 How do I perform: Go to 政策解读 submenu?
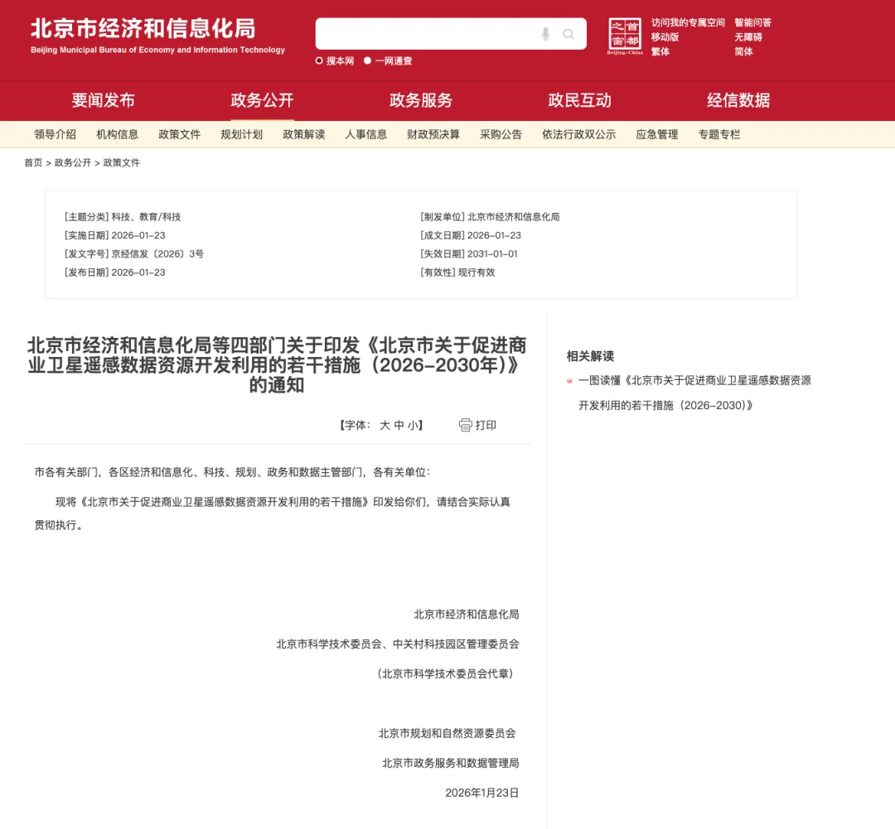tap(303, 135)
